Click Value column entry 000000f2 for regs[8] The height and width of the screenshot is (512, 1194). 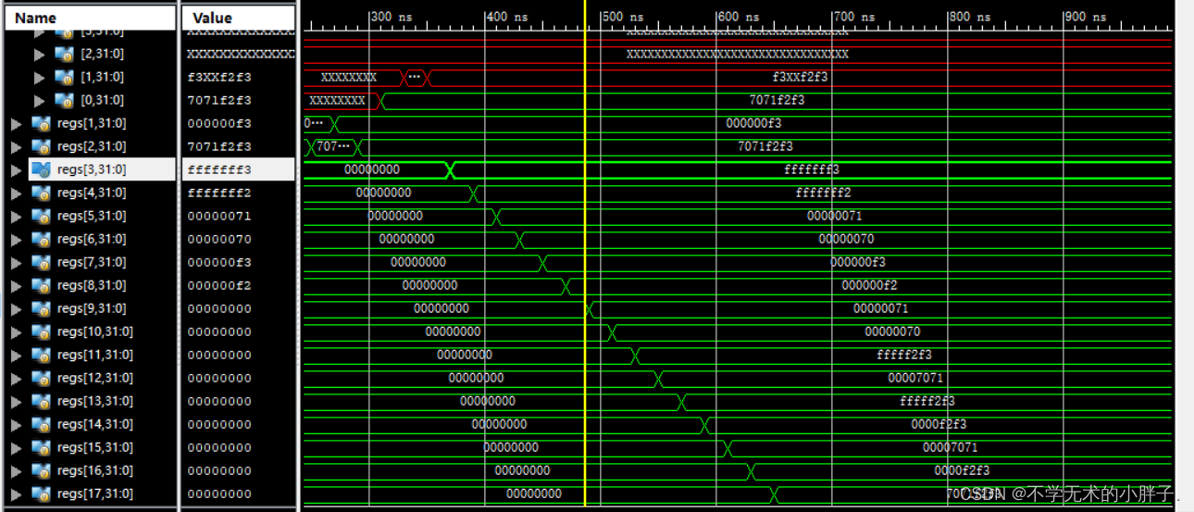tap(219, 285)
